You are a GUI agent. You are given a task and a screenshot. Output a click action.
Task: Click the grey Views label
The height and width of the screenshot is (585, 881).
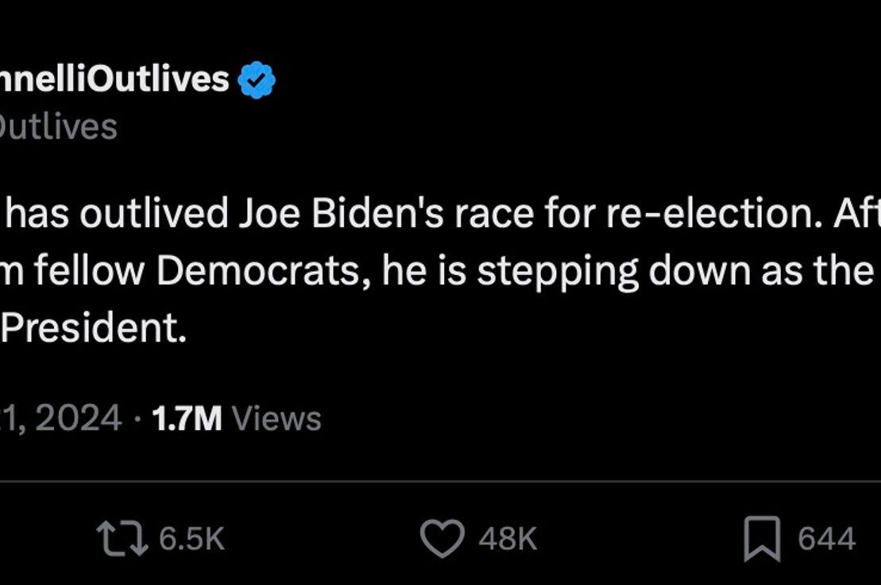[276, 419]
